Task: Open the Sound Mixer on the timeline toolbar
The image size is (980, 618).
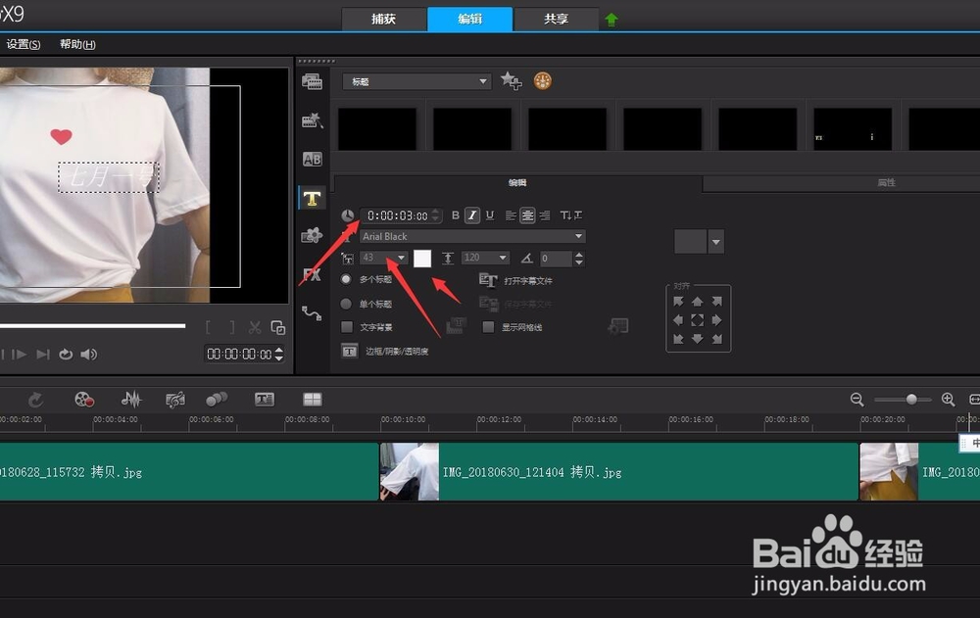Action: click(131, 399)
